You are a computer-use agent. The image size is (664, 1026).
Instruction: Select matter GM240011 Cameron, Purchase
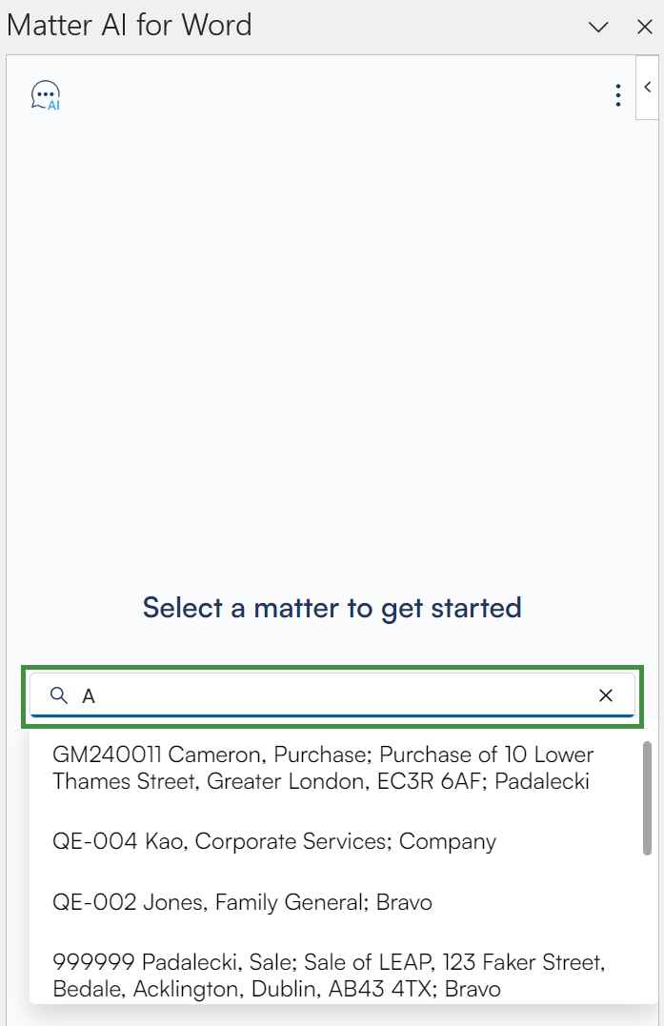pos(323,768)
